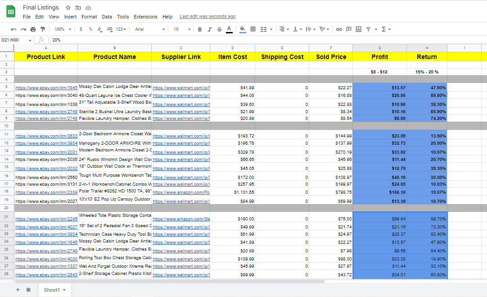This screenshot has width=487, height=297.
Task: Open the Borders tool
Action: pos(253,29)
